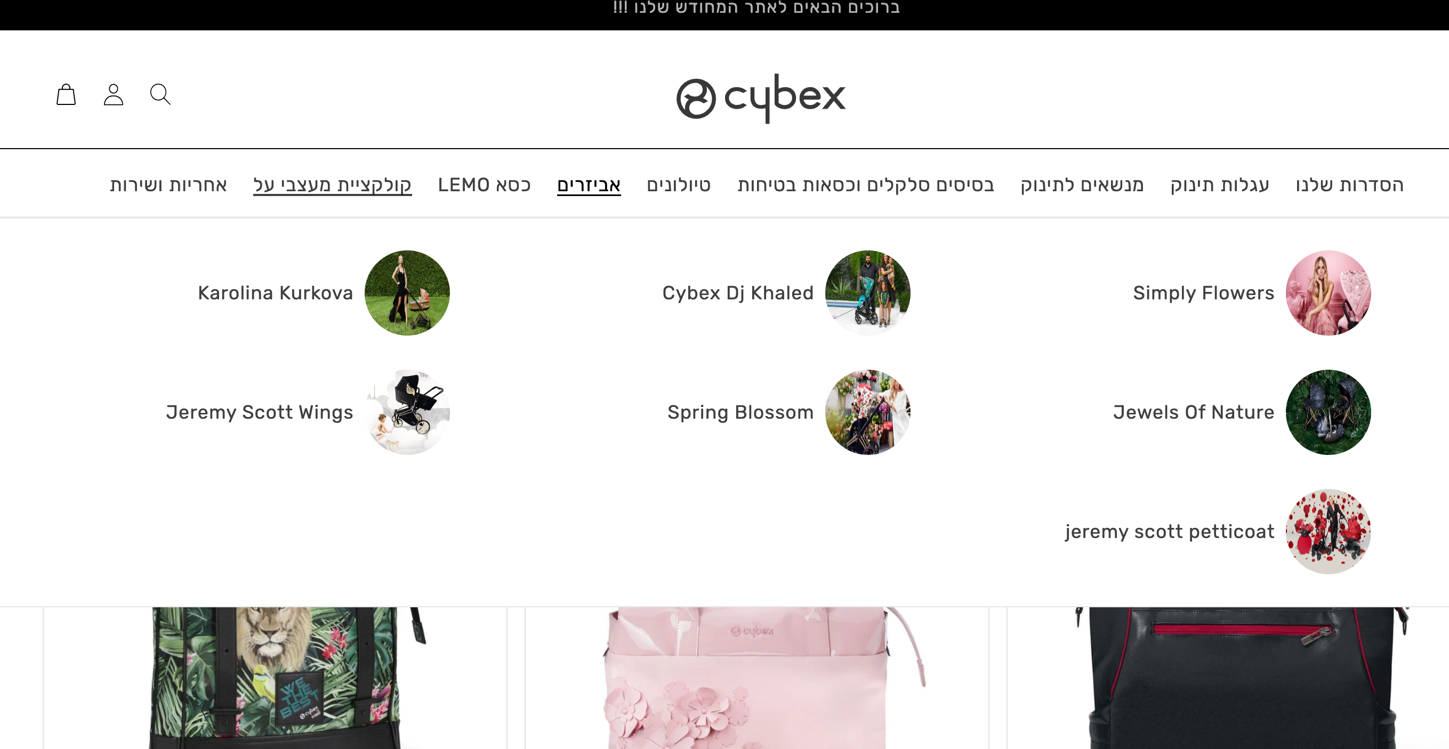
Task: Click the Spring Blossom text link
Action: click(740, 412)
